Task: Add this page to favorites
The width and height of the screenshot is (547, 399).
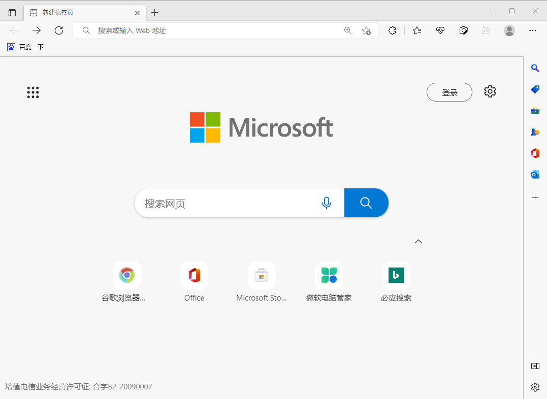Action: [366, 30]
